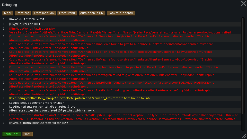247x139 pixels.
Task: Select Trace small option
Action: (x=67, y=13)
